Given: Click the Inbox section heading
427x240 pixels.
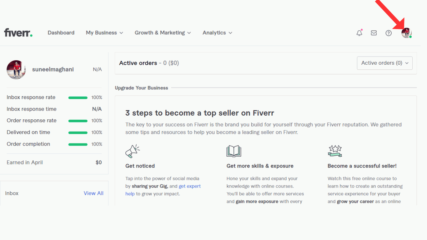Looking at the screenshot, I should (12, 193).
